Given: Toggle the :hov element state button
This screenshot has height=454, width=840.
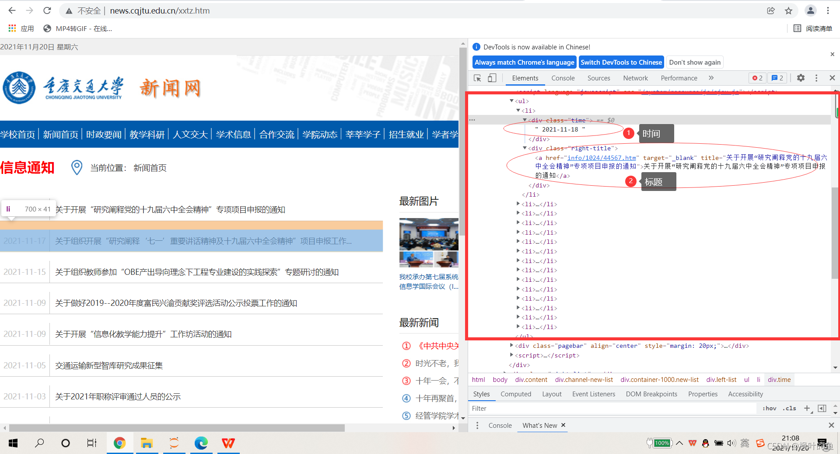Looking at the screenshot, I should pos(769,409).
